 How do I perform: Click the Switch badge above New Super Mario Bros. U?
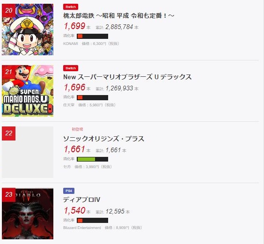71,68
